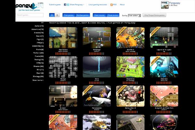Open the Legend of Dungeon game thumbnail
Viewport: 195px width, 130px height.
(x=164, y=38)
